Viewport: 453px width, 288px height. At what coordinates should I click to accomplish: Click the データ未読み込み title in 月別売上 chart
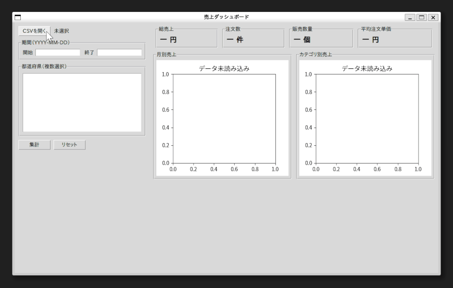click(224, 69)
